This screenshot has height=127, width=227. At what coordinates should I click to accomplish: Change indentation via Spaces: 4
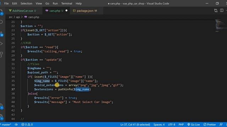(159, 125)
